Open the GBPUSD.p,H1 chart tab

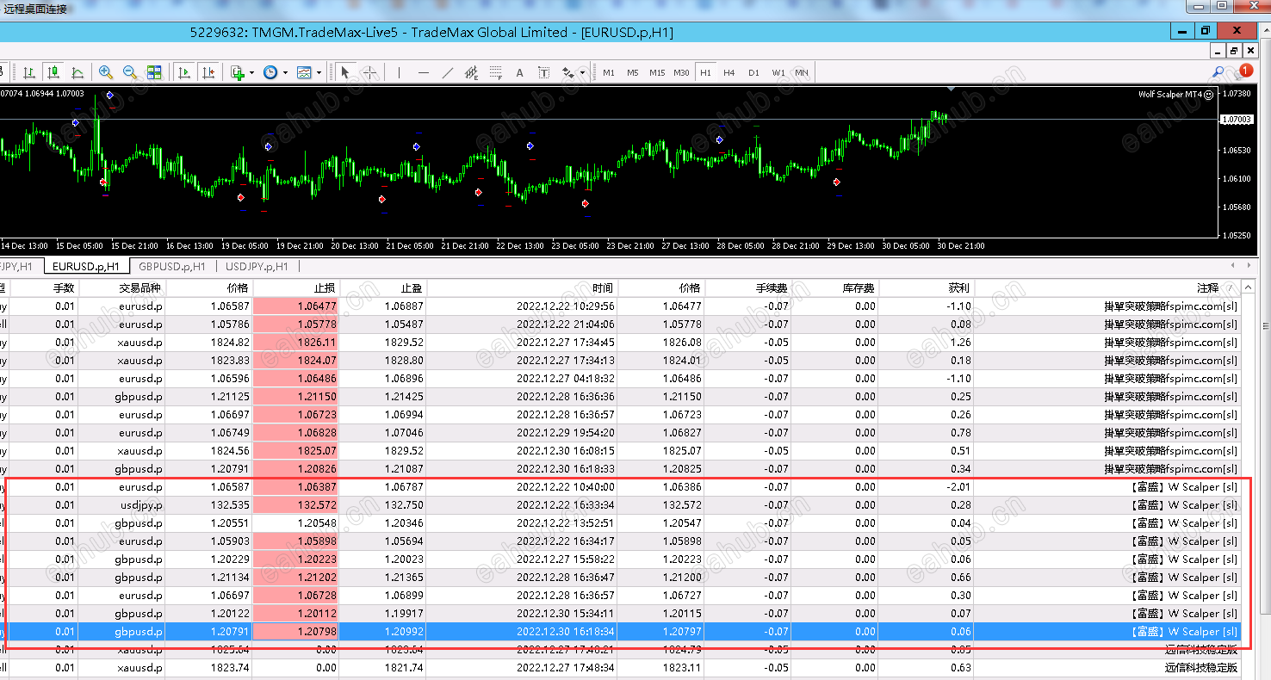point(172,266)
